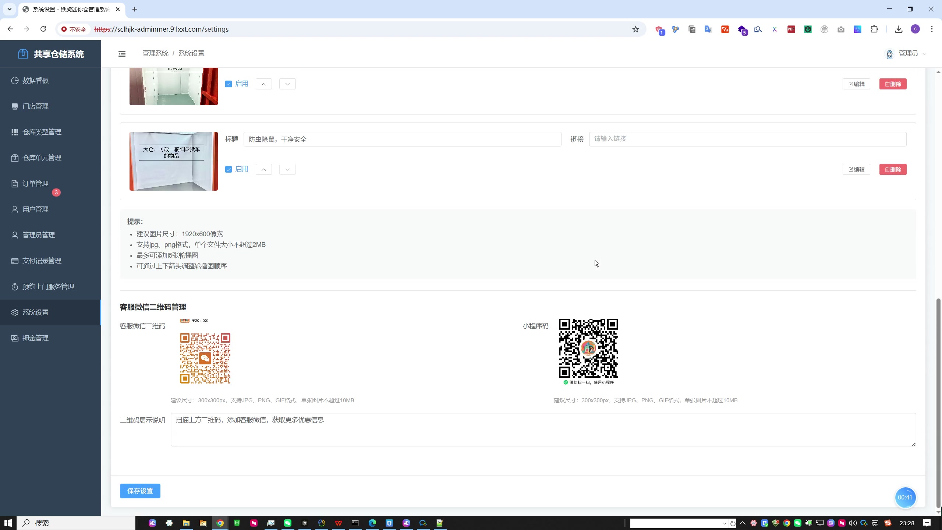Image resolution: width=942 pixels, height=530 pixels.
Task: Open 仓库类型管理 from the sidebar
Action: 42,132
